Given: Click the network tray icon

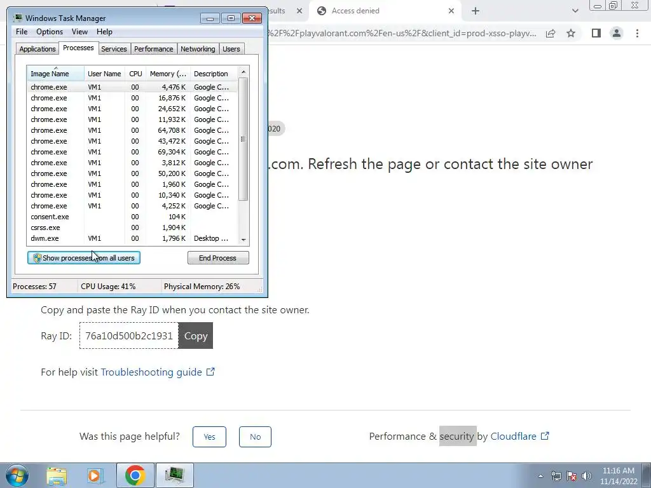Looking at the screenshot, I should pyautogui.click(x=556, y=476).
